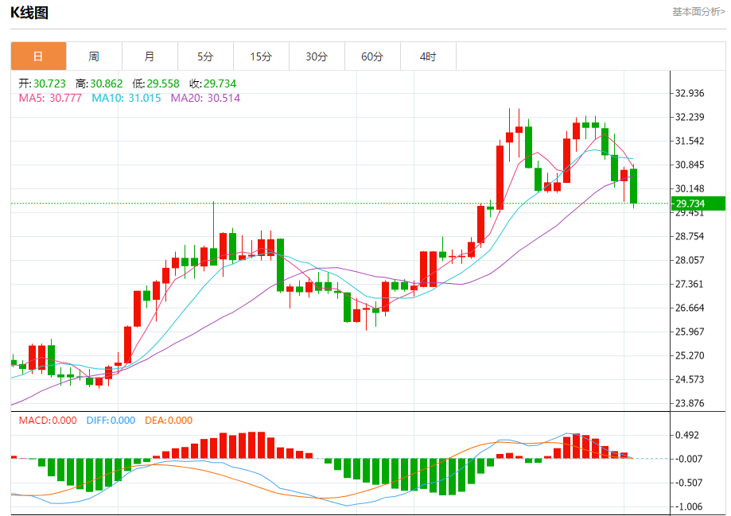The height and width of the screenshot is (516, 731).
Task: Click the DEA:0.000 indicator label
Action: (169, 420)
